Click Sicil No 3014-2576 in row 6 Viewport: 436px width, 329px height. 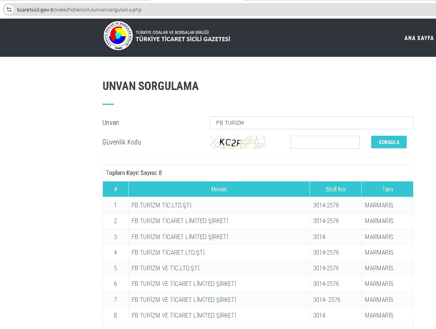[x=326, y=284]
